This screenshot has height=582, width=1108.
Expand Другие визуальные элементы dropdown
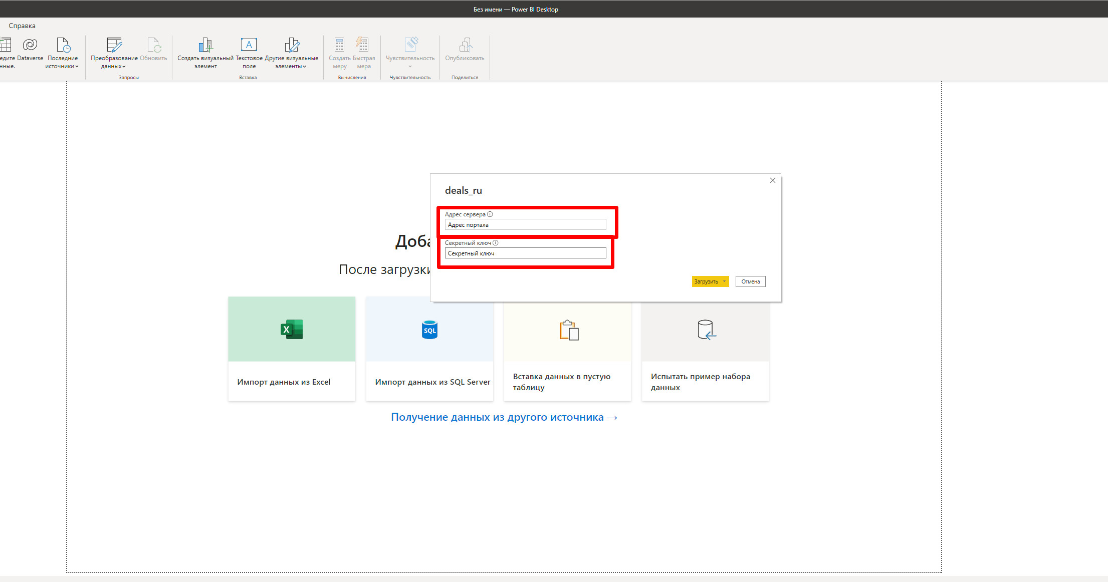pyautogui.click(x=304, y=67)
